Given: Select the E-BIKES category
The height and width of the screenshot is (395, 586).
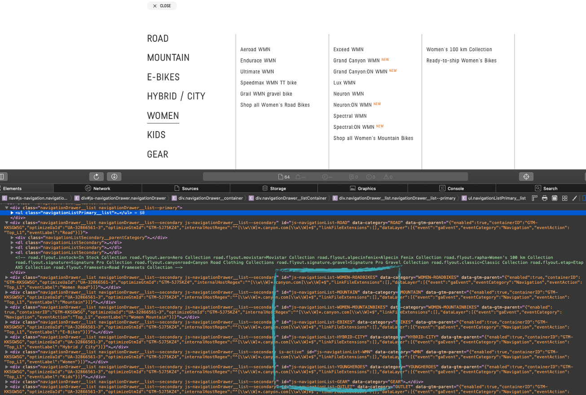Looking at the screenshot, I should click(163, 77).
